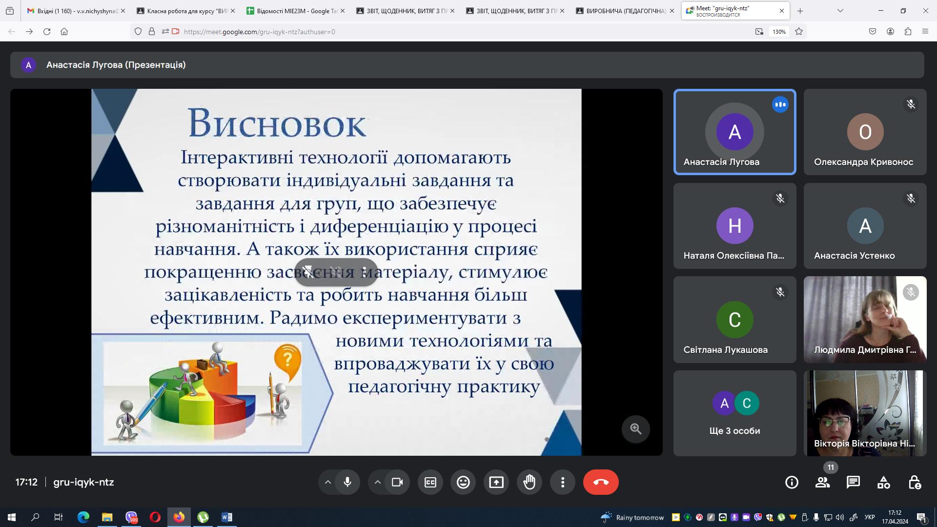Zoom in on the presentation
The height and width of the screenshot is (527, 937).
(635, 428)
